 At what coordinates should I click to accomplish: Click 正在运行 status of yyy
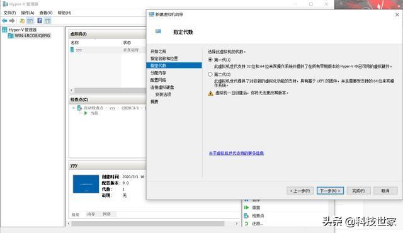[131, 50]
